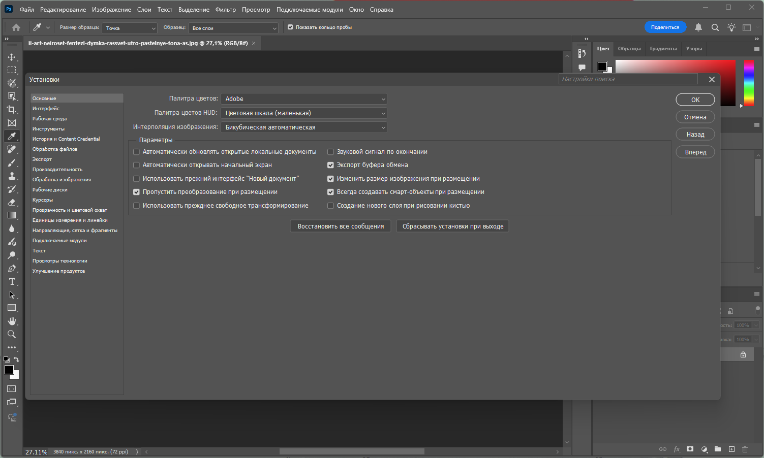
Task: Select the Blur tool
Action: (12, 228)
